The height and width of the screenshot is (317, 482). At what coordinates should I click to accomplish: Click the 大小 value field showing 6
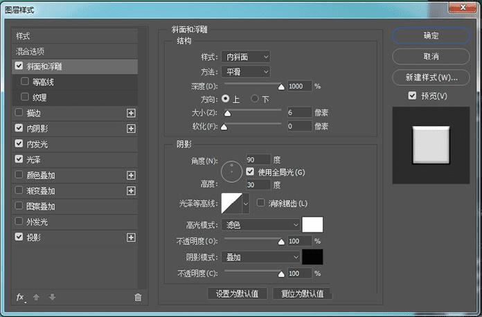[299, 112]
